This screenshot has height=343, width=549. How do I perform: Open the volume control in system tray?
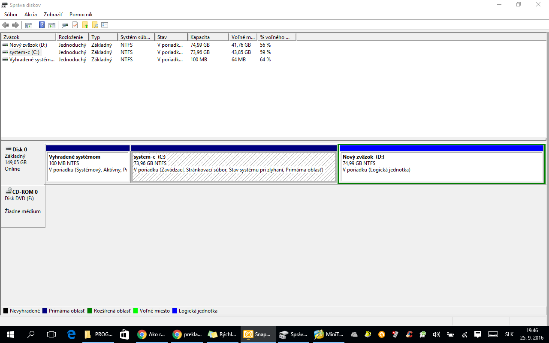click(437, 334)
